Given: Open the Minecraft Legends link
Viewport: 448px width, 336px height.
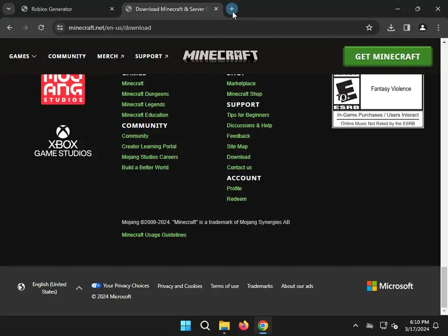Looking at the screenshot, I should point(143,105).
